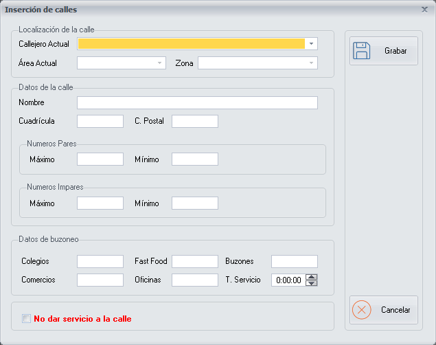Select Numeros Impares Mínimo field
The image size is (436, 345).
(x=195, y=203)
